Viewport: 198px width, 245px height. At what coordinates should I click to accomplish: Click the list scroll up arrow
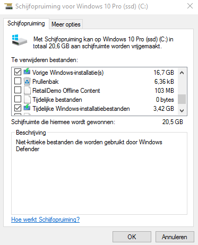182,73
